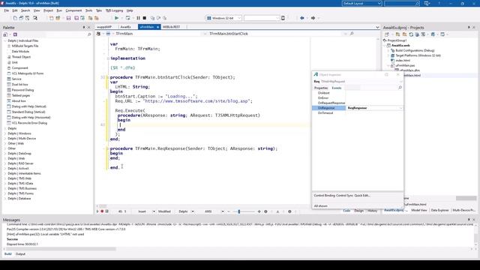Image resolution: width=480 pixels, height=270 pixels.
Task: Open the Component menu
Action: (x=73, y=10)
